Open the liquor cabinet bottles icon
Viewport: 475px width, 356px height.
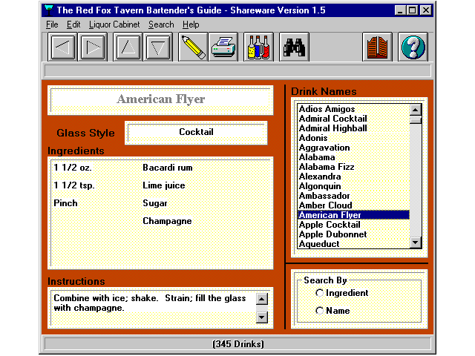(x=258, y=47)
